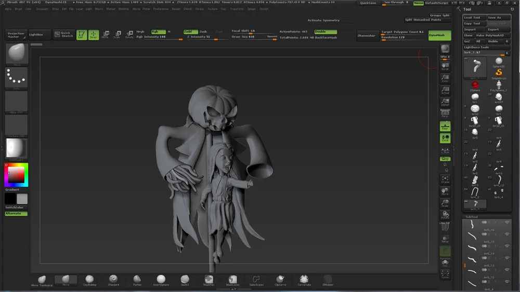Click the Frame view icon
Viewport: 520px width, 292px height.
click(x=445, y=179)
